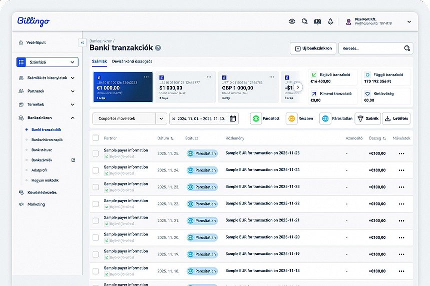
Task: Open the calendar date picker icon
Action: pyautogui.click(x=233, y=118)
